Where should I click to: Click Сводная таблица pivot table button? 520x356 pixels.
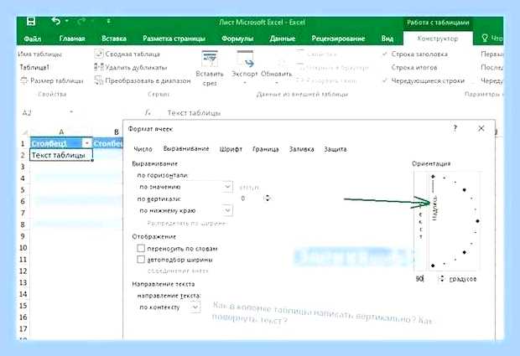pyautogui.click(x=127, y=54)
